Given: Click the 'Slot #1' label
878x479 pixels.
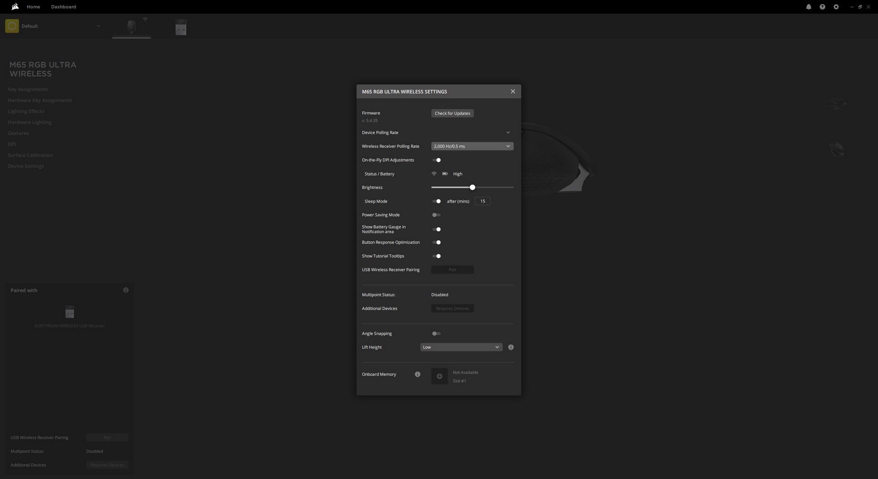Looking at the screenshot, I should point(460,381).
